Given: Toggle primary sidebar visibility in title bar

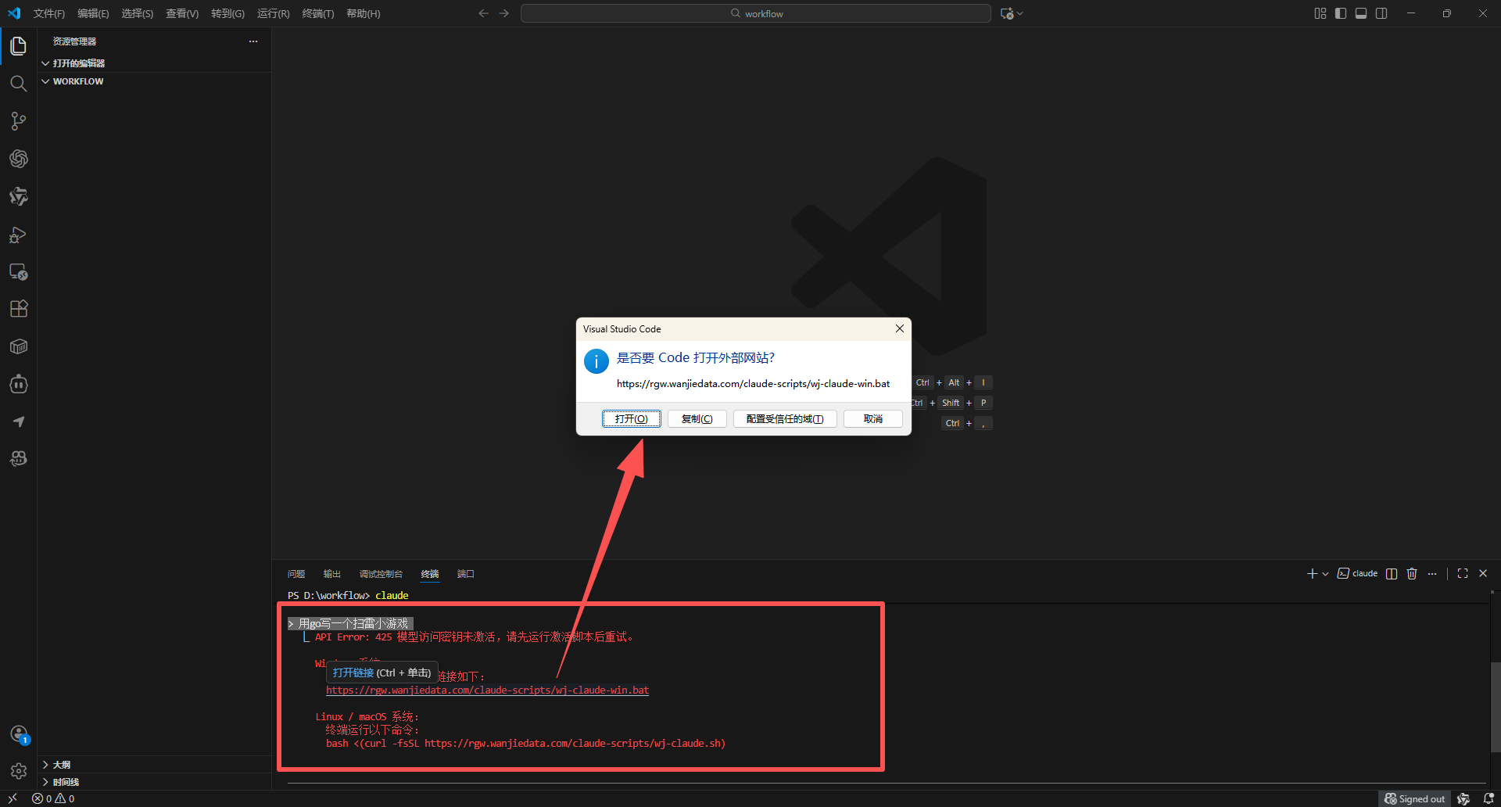Looking at the screenshot, I should tap(1341, 13).
